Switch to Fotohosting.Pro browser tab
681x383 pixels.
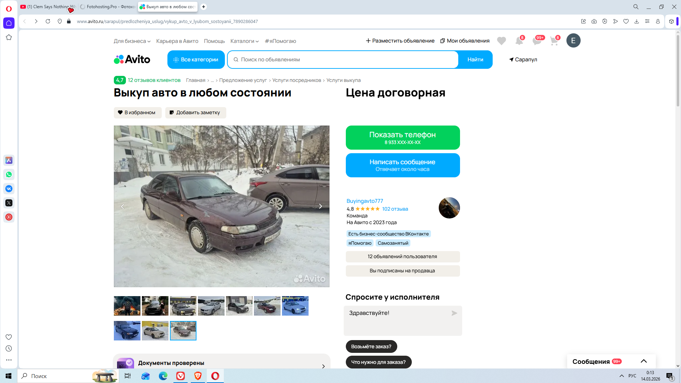107,7
